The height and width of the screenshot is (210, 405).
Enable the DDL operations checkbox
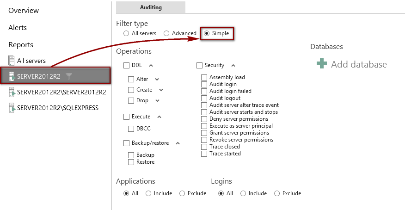click(x=126, y=65)
